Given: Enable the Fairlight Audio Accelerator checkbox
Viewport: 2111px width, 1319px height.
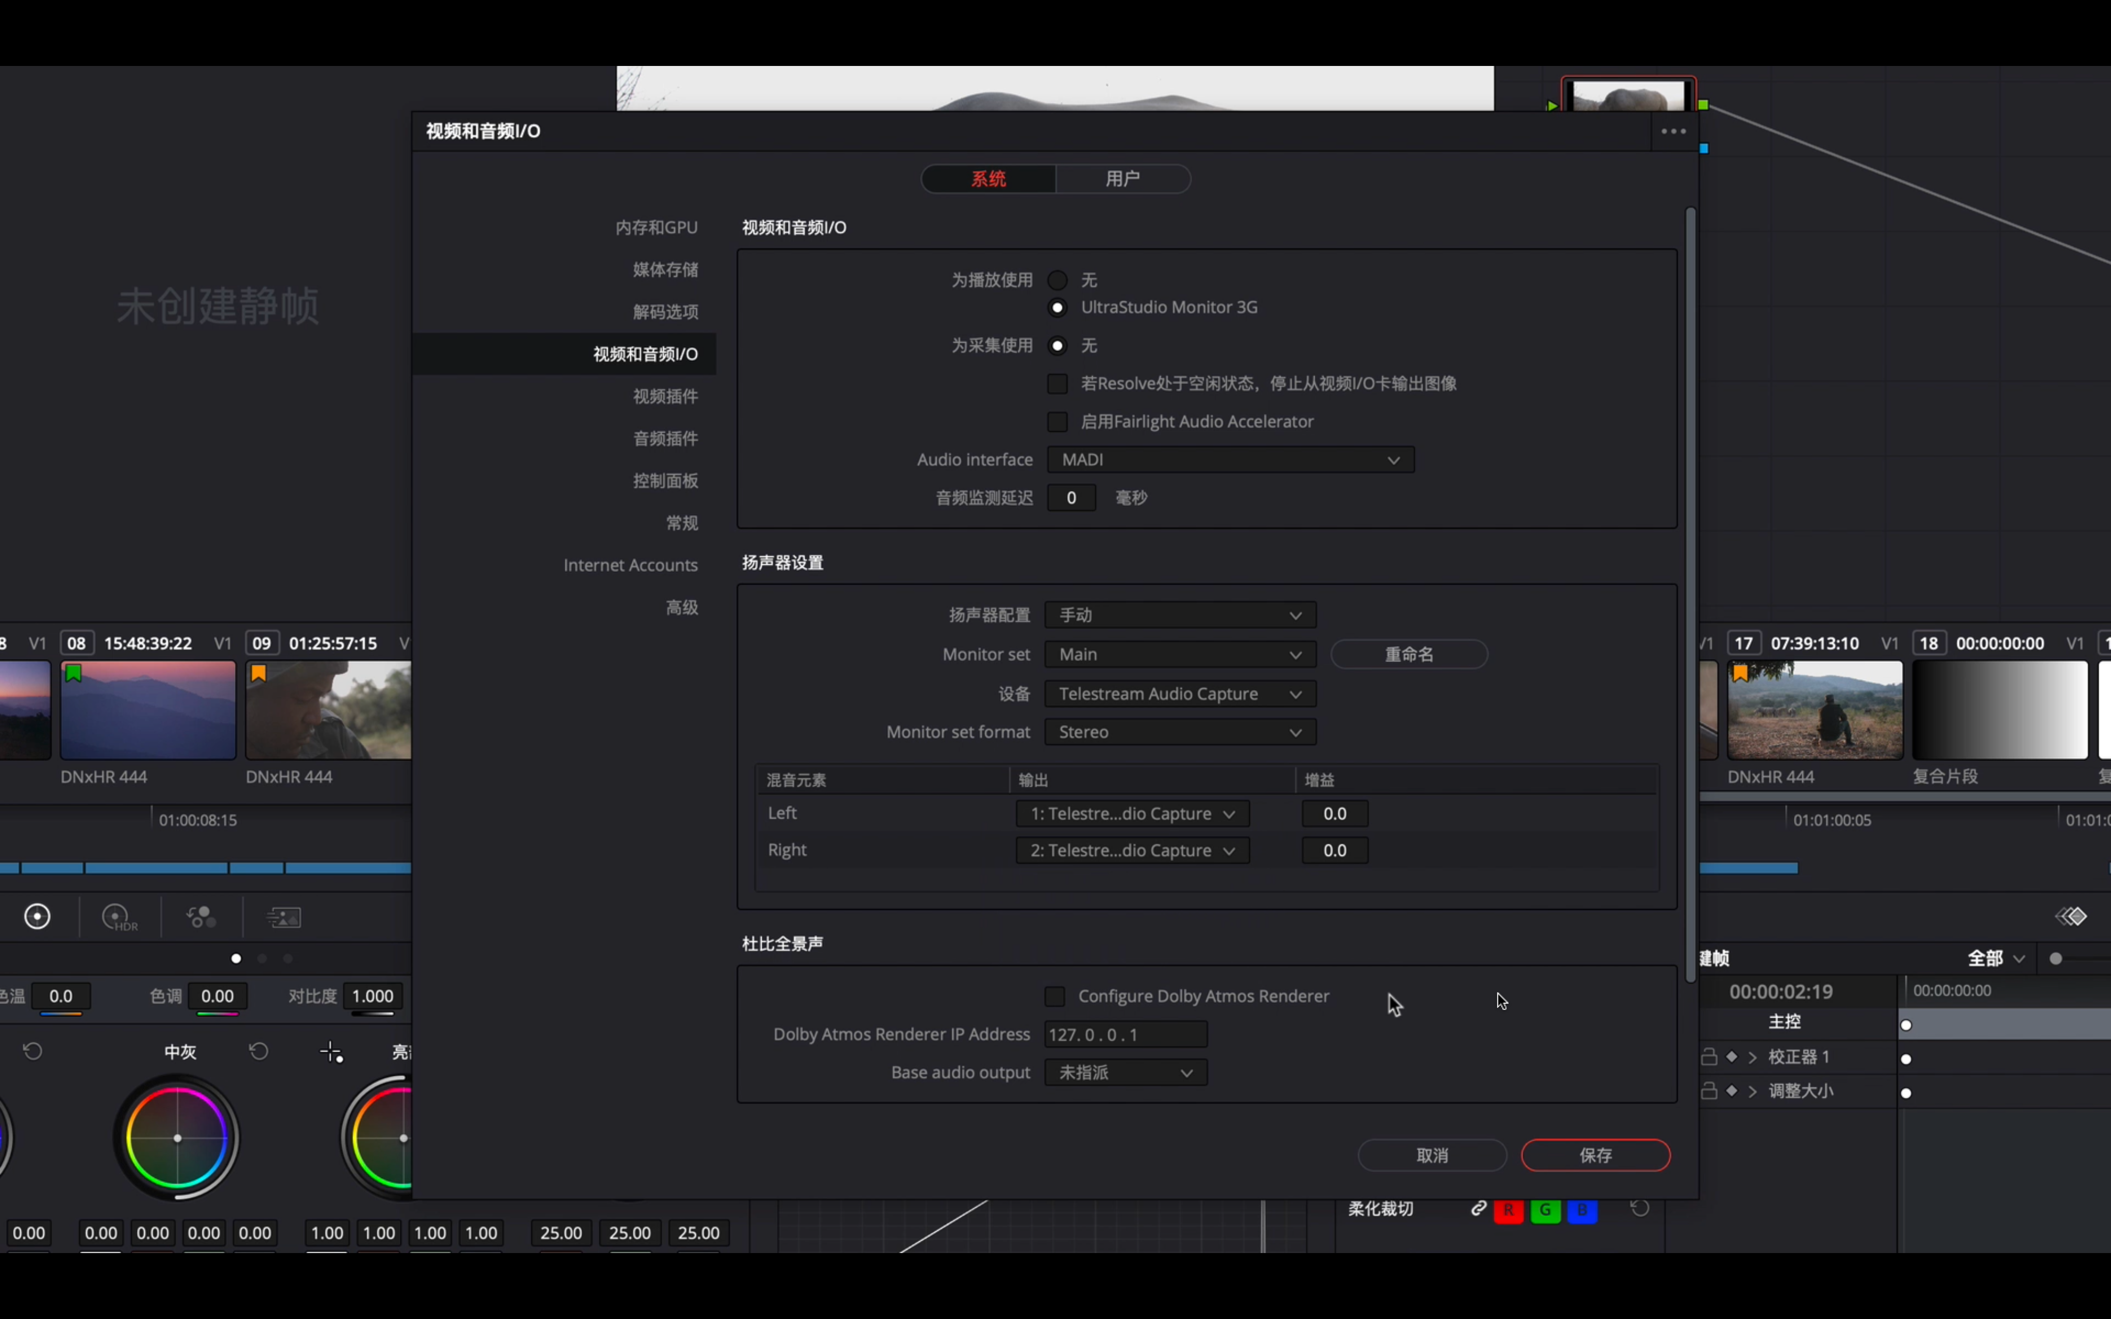Looking at the screenshot, I should click(x=1057, y=421).
